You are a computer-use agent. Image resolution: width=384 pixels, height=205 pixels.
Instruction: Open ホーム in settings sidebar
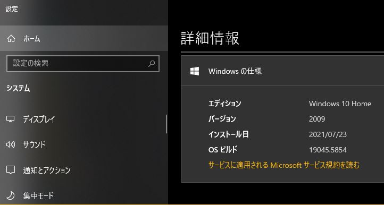[x=84, y=38]
